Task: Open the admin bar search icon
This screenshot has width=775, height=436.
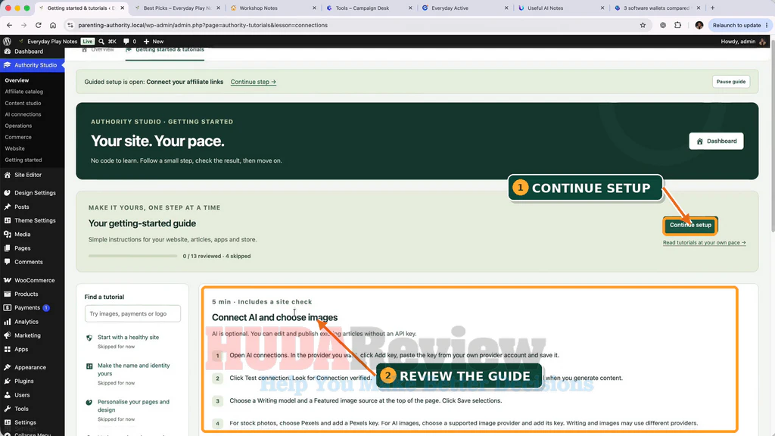Action: click(x=101, y=42)
